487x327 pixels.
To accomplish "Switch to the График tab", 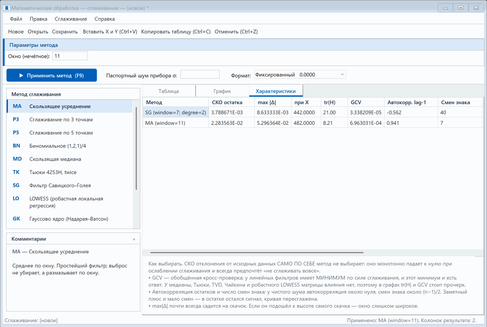I will point(222,91).
